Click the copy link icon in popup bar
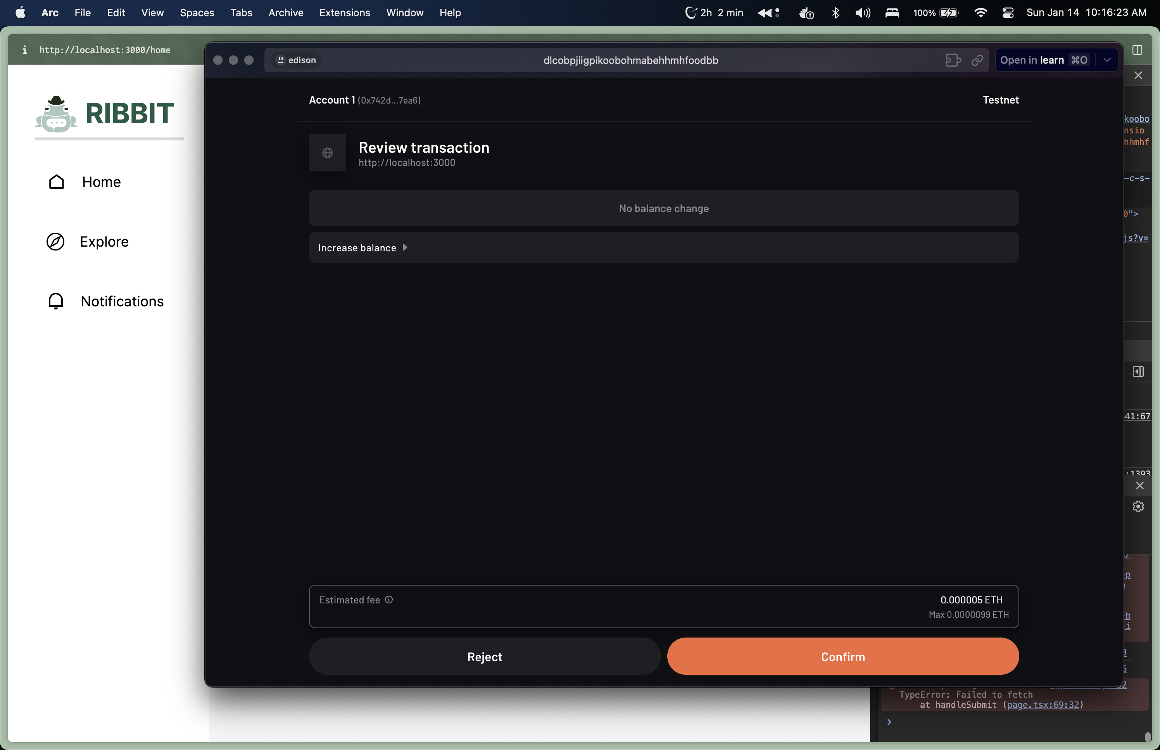 tap(977, 60)
